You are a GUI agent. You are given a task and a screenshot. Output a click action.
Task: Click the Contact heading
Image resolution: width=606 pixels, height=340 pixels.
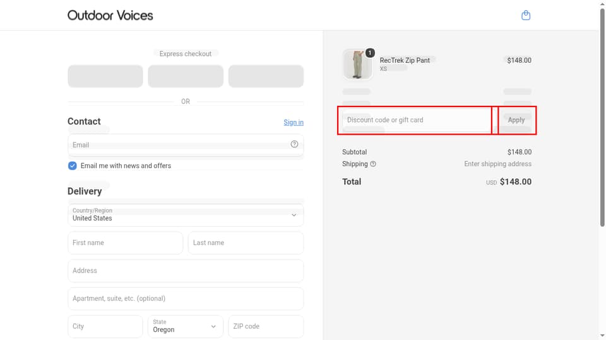pos(84,122)
